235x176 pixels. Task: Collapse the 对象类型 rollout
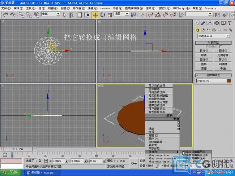213,43
